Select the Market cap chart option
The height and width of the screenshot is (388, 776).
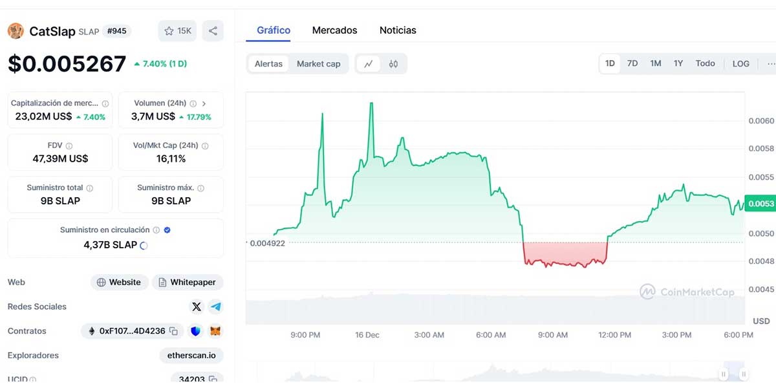point(318,64)
